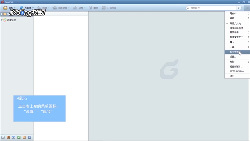The height and width of the screenshot is (141, 250).
Task: Open the green notes icon in bottom bar
Action: pyautogui.click(x=19, y=137)
